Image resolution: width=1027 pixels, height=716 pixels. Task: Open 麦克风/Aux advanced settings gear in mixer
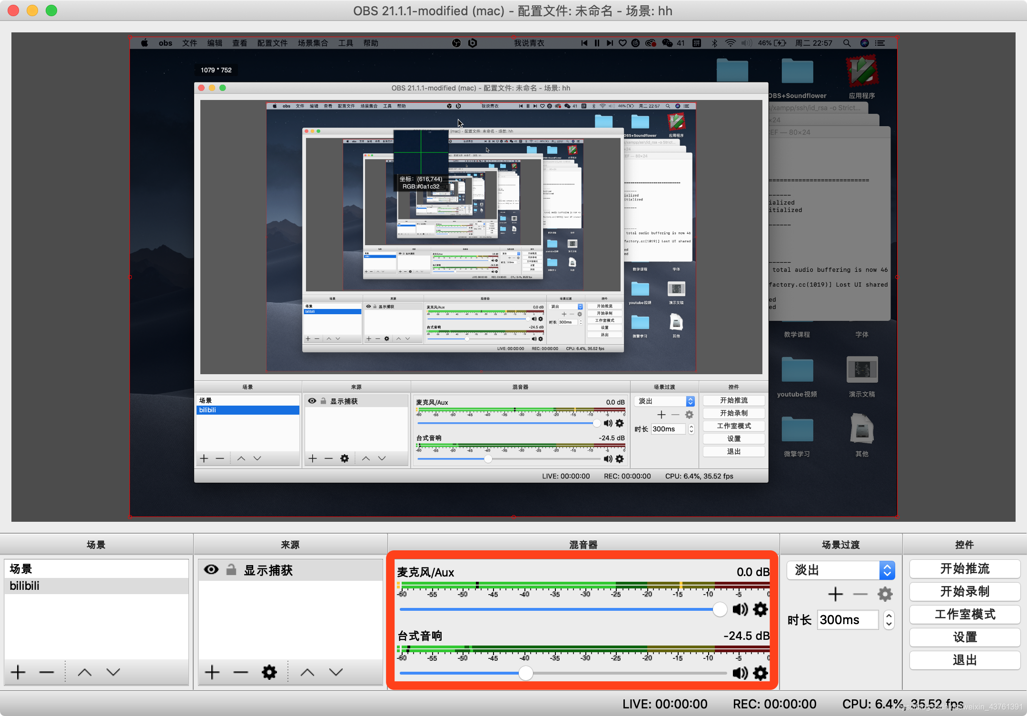[760, 610]
